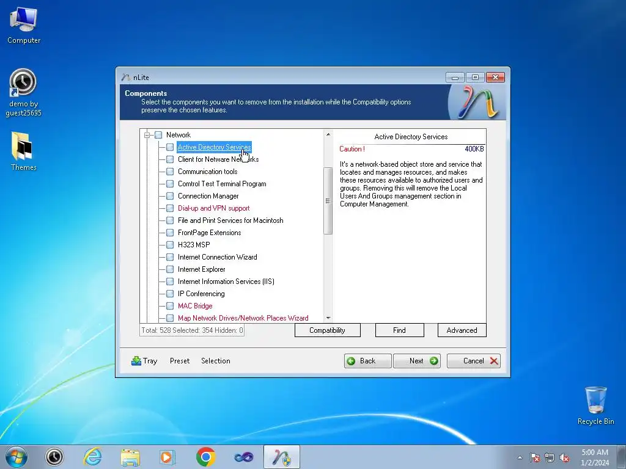Screen dimensions: 626x469
Task: Check IP Conferencing checkbox
Action: tap(170, 294)
